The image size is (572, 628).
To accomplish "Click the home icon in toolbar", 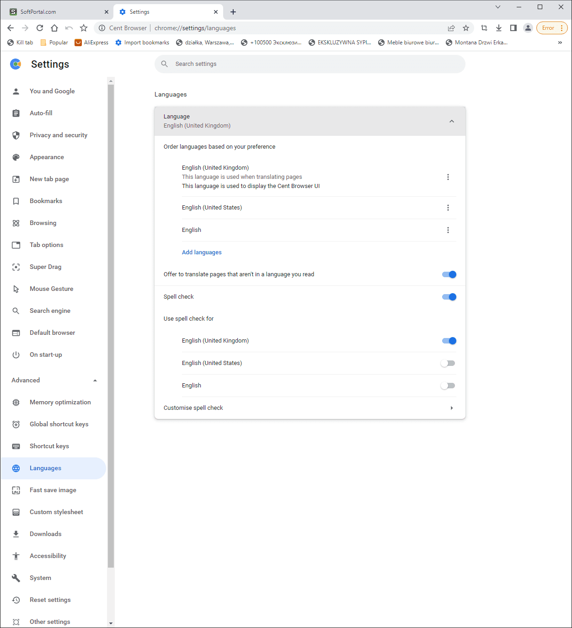I will point(54,28).
